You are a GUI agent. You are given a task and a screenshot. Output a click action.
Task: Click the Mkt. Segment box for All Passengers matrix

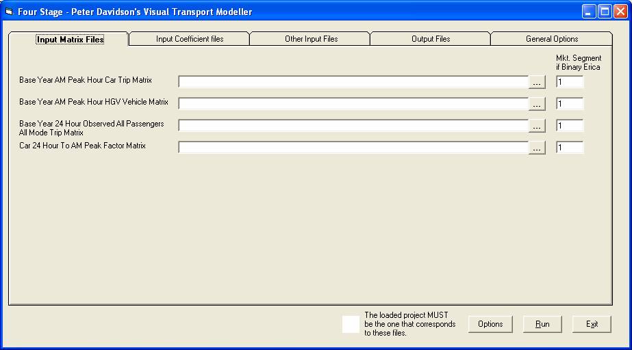pyautogui.click(x=570, y=126)
